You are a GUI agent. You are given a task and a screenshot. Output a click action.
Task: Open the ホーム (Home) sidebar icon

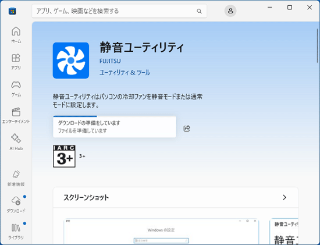[x=16, y=35]
